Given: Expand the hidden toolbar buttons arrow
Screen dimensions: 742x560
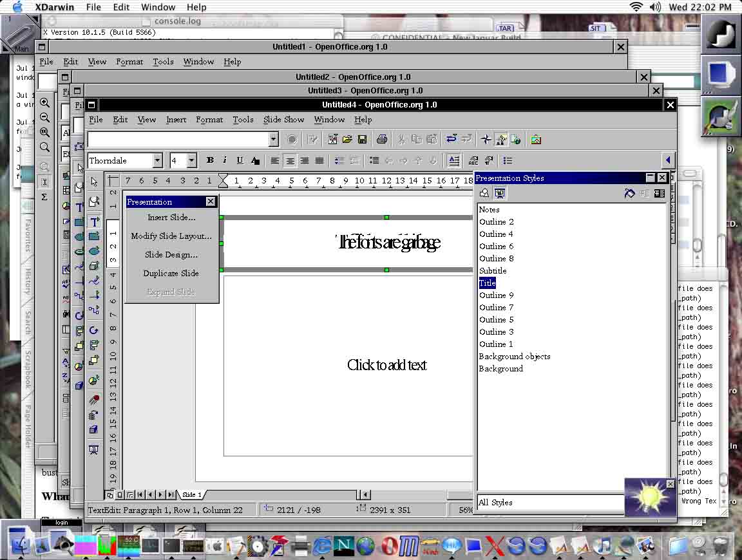Looking at the screenshot, I should click(x=668, y=160).
